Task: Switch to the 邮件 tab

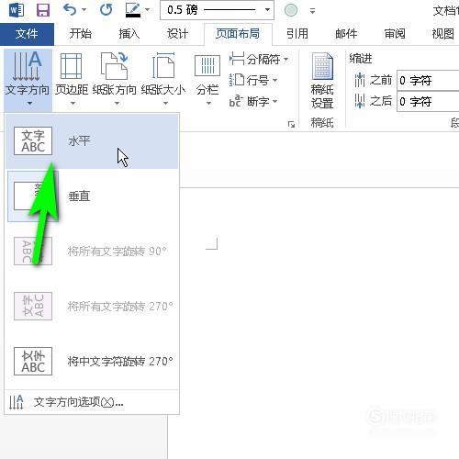Action: coord(346,34)
